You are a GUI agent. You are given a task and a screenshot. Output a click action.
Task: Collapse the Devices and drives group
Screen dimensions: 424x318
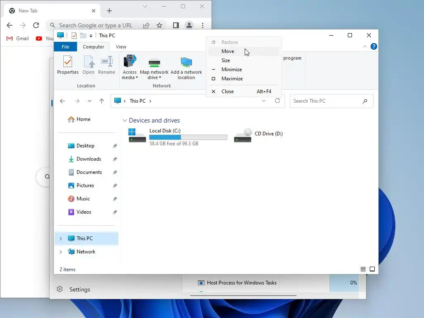tap(125, 120)
